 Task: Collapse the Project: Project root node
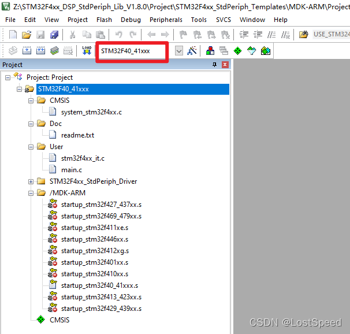pyautogui.click(x=8, y=77)
